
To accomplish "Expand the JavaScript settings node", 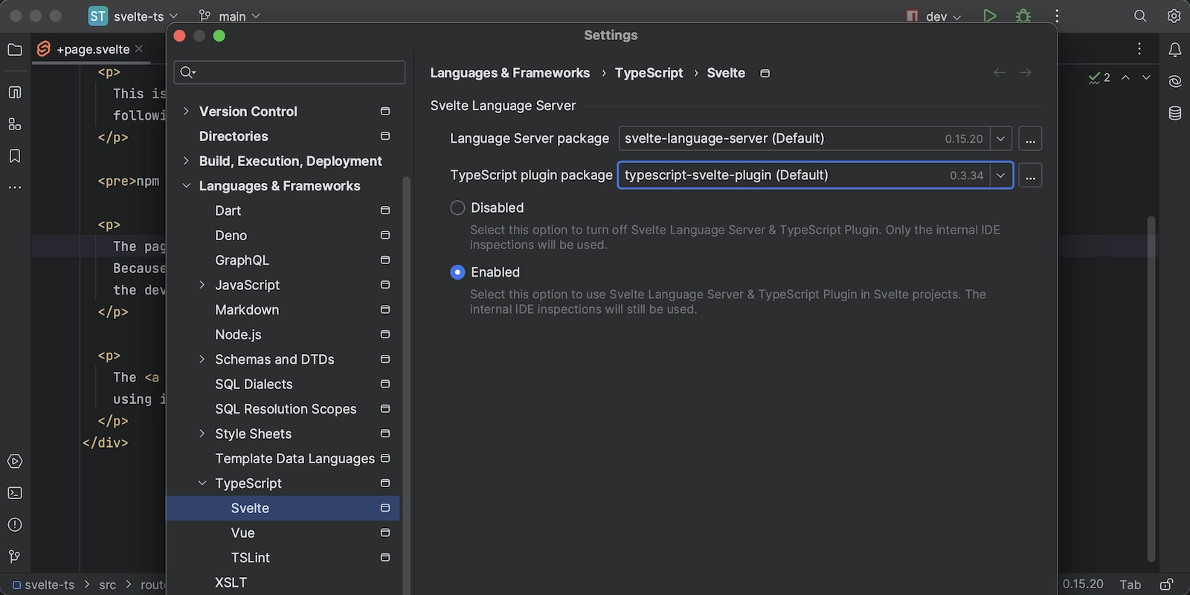I will (x=202, y=285).
